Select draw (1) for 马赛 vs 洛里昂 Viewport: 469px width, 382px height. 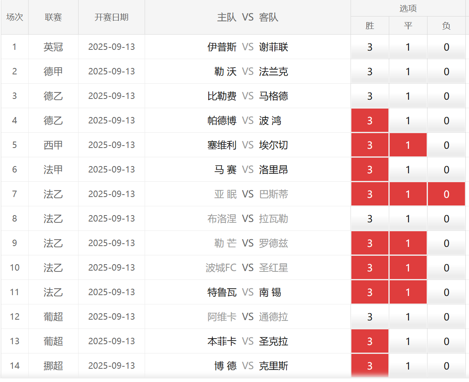(408, 169)
